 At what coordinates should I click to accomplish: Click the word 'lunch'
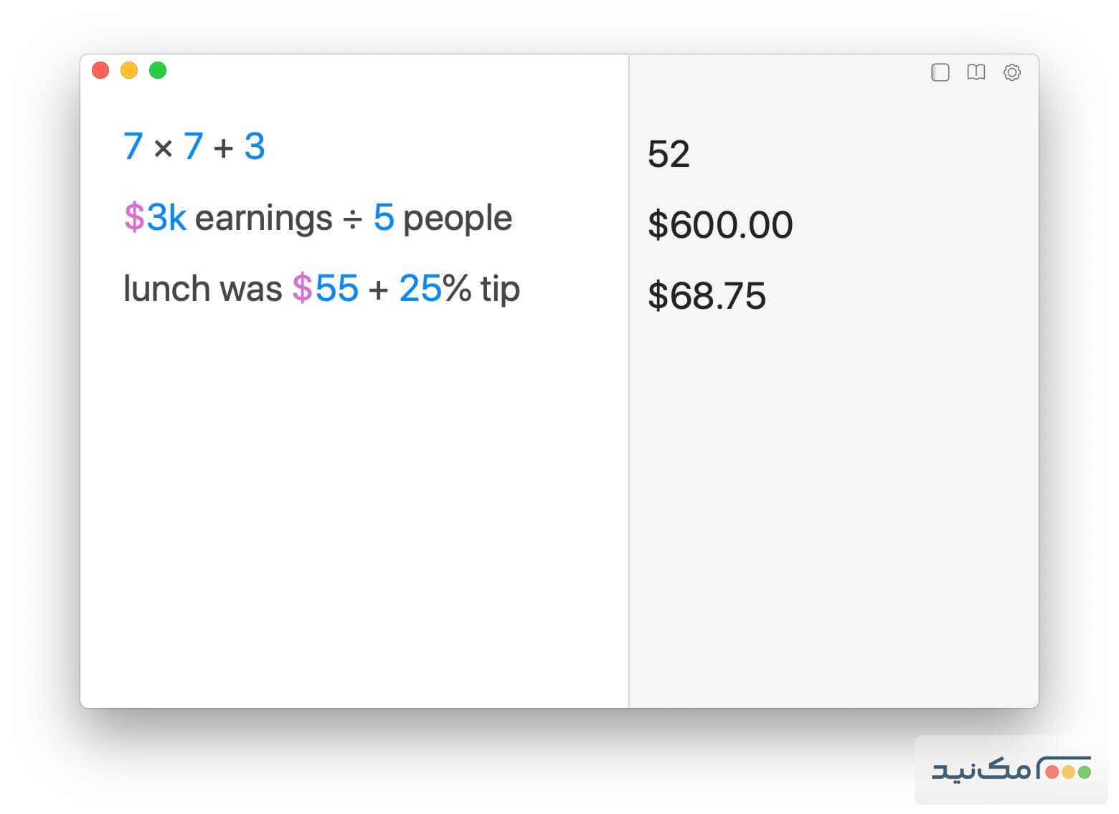pos(166,289)
